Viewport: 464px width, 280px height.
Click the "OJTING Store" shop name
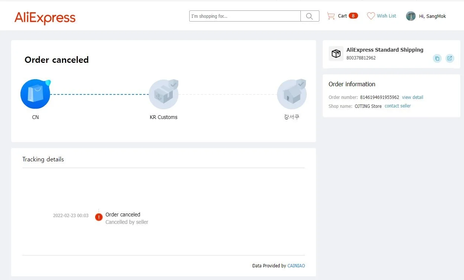pos(368,106)
